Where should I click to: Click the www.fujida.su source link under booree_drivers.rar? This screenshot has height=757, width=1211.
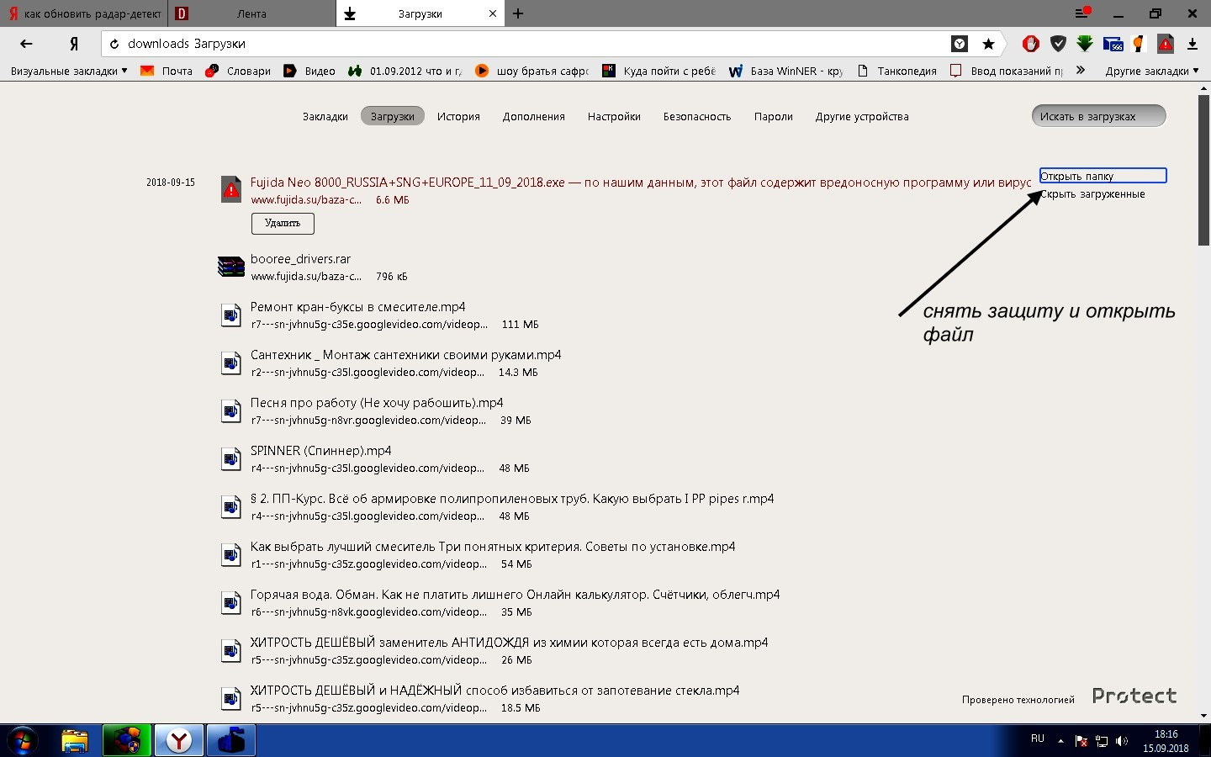[306, 277]
